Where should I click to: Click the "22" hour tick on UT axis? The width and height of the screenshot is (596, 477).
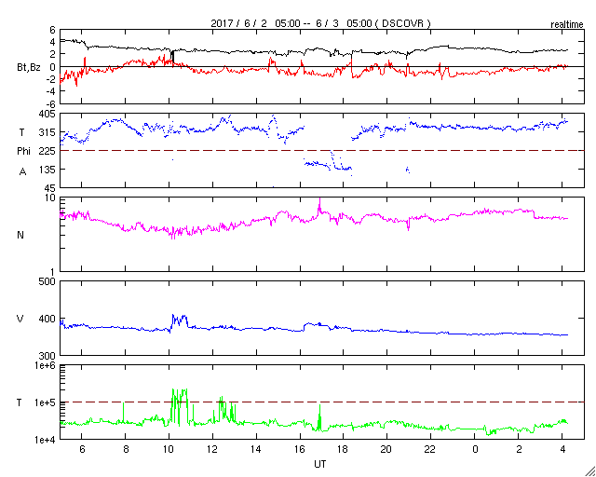(431, 448)
